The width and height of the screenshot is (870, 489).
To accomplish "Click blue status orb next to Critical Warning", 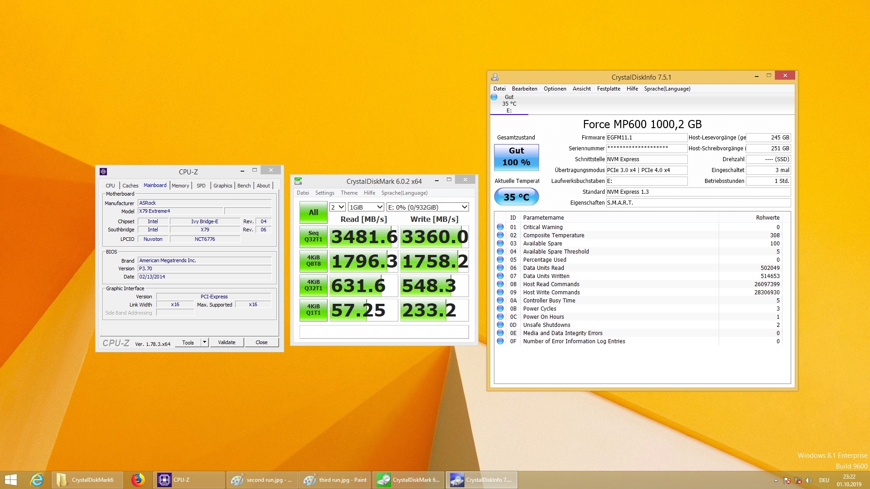I will tap(500, 227).
